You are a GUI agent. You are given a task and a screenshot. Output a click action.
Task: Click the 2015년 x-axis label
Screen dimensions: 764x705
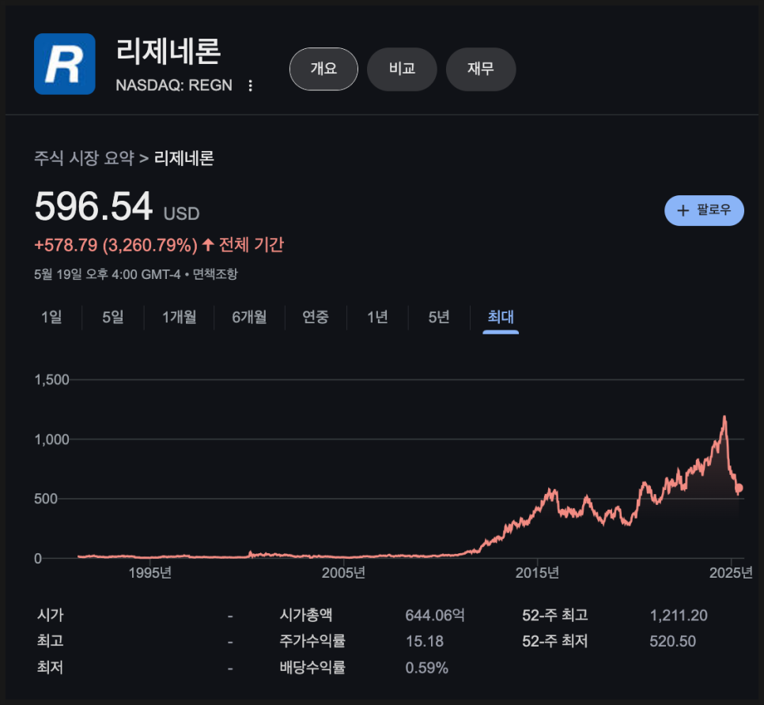538,572
